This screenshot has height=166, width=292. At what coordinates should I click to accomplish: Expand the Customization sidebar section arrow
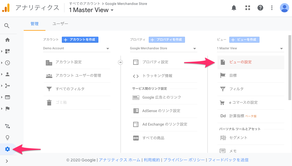click(2, 51)
